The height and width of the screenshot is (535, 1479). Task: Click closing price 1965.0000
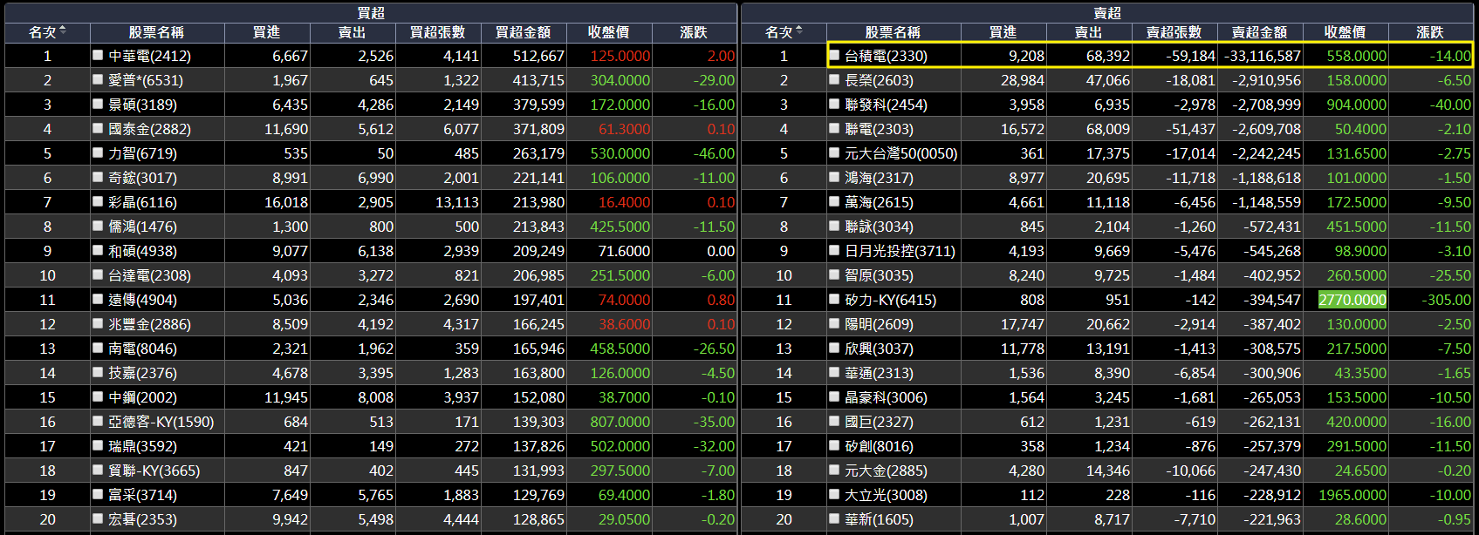pyautogui.click(x=1352, y=495)
